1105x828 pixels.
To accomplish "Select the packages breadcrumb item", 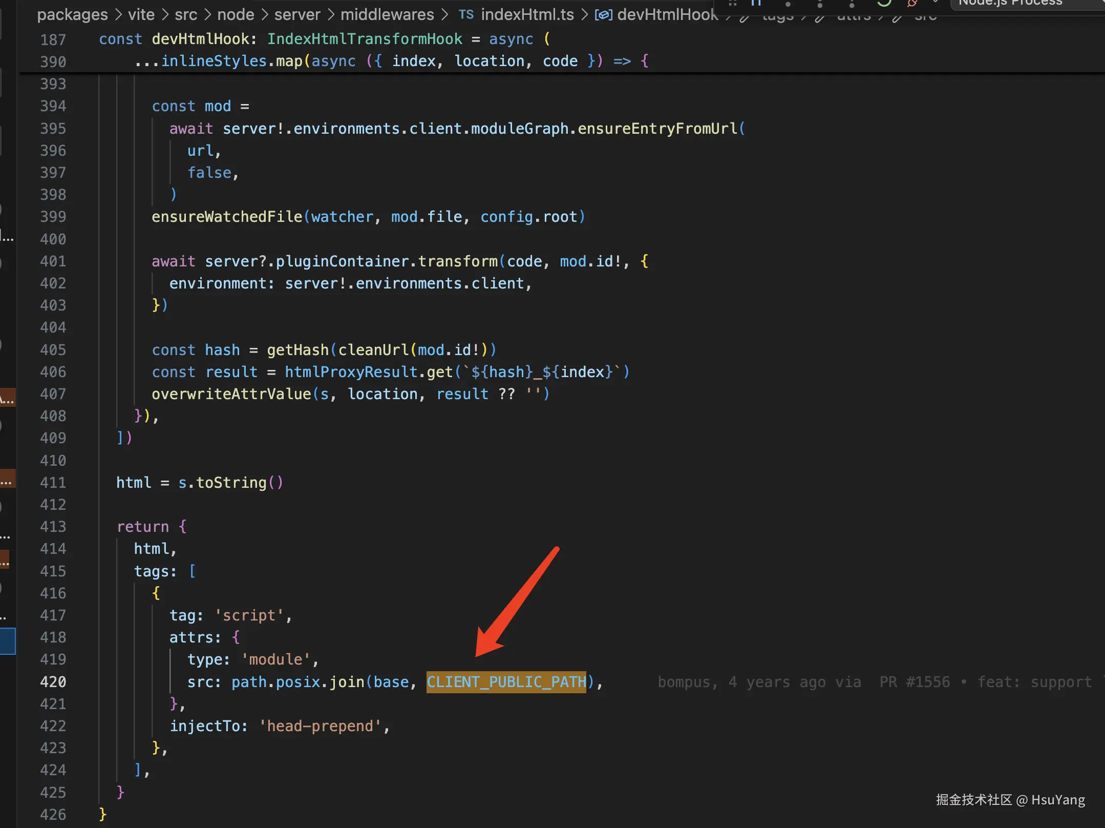I will (x=72, y=15).
